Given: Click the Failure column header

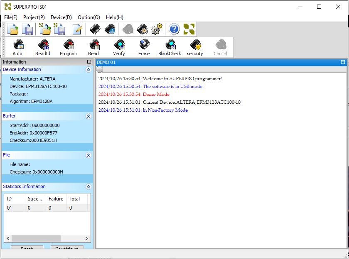Looking at the screenshot, I should (x=56, y=198).
